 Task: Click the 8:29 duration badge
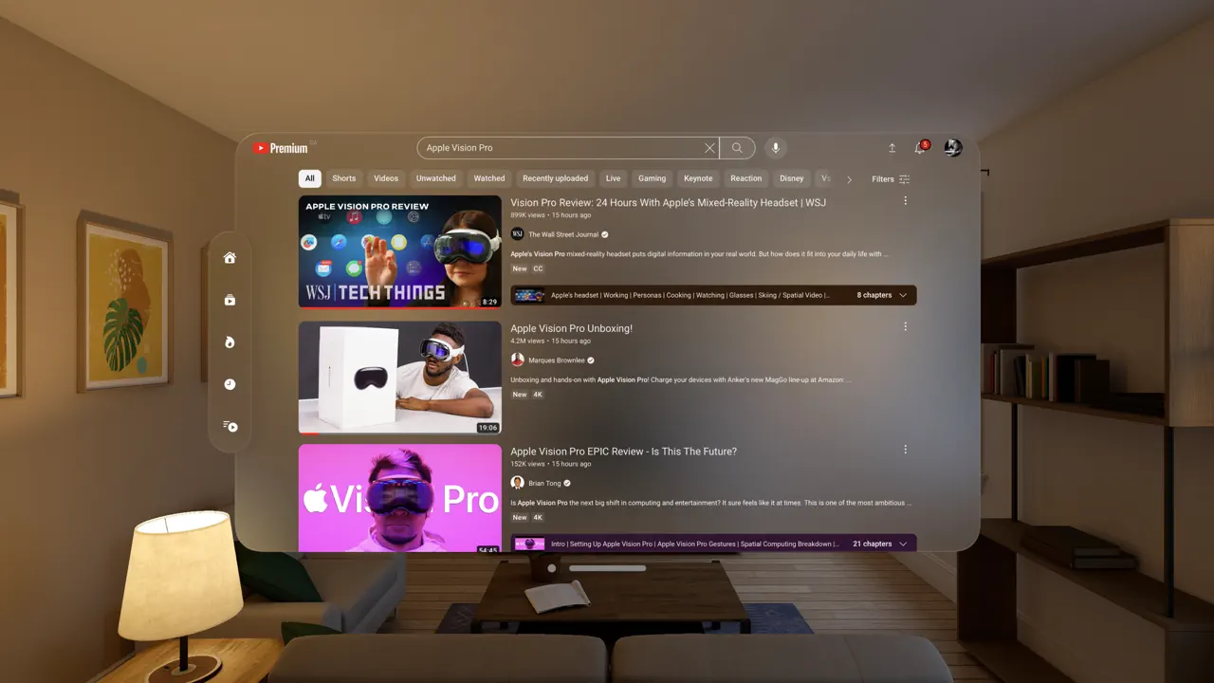[x=489, y=302]
